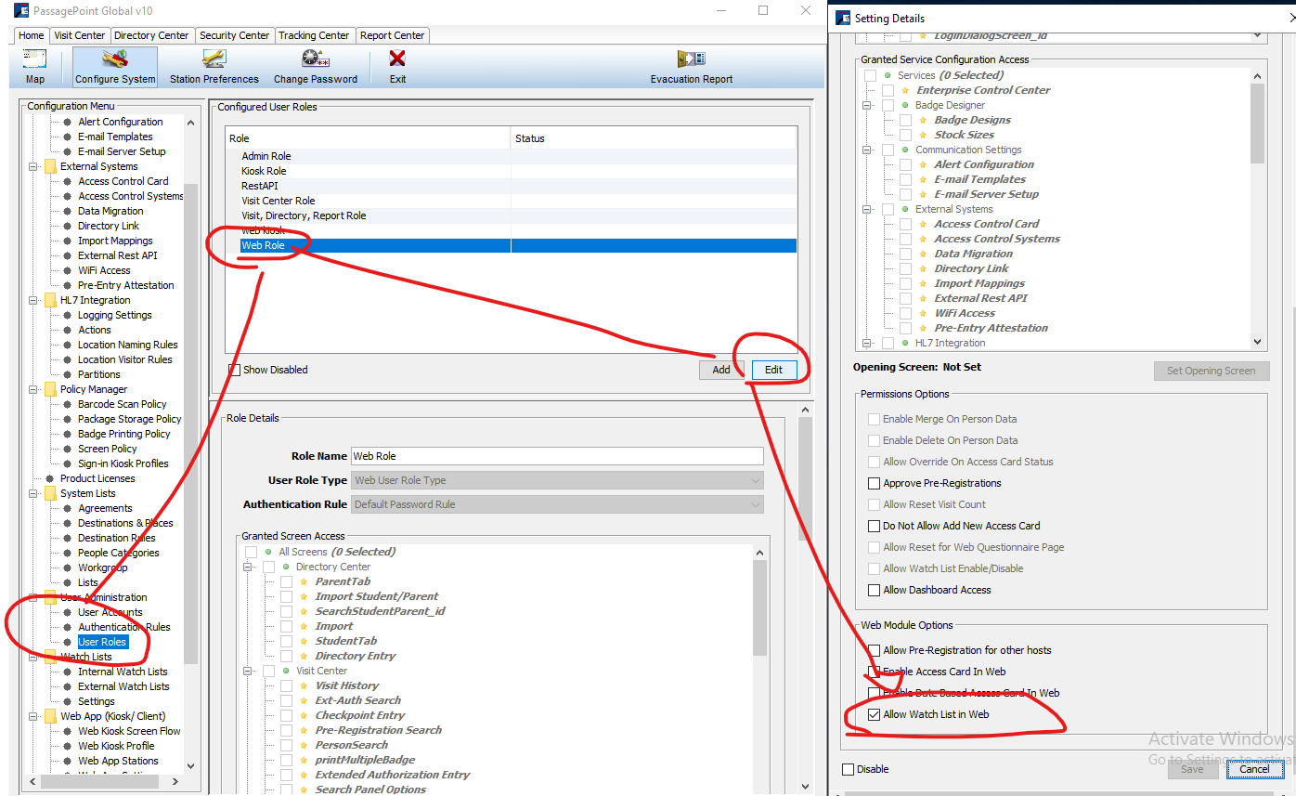Toggle the Disable checkbox in Setting Details
This screenshot has width=1296, height=796.
[x=848, y=769]
